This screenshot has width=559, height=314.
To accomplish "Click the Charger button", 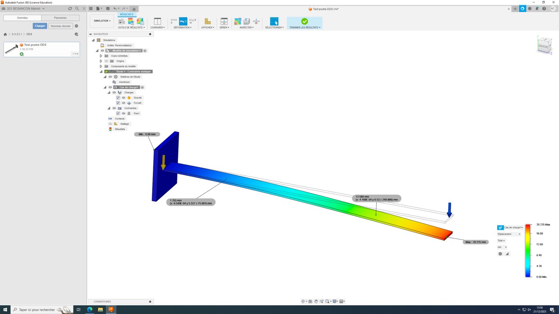I will tap(40, 26).
